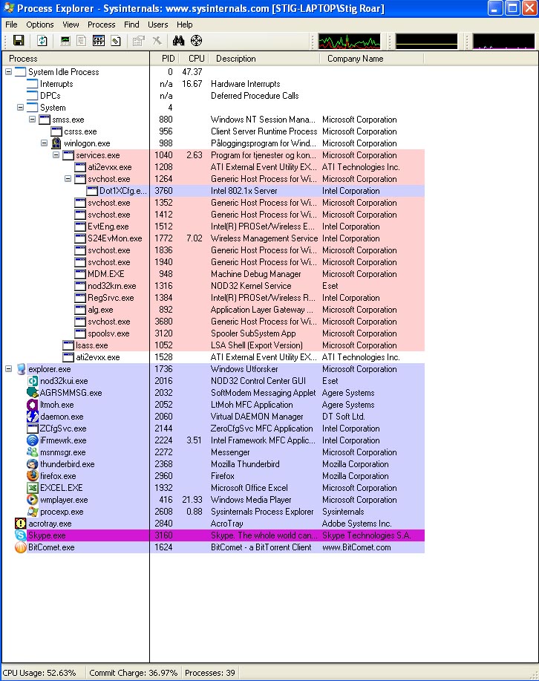This screenshot has width=539, height=681.
Task: Click the winlogon.exe process icon
Action: pyautogui.click(x=56, y=143)
